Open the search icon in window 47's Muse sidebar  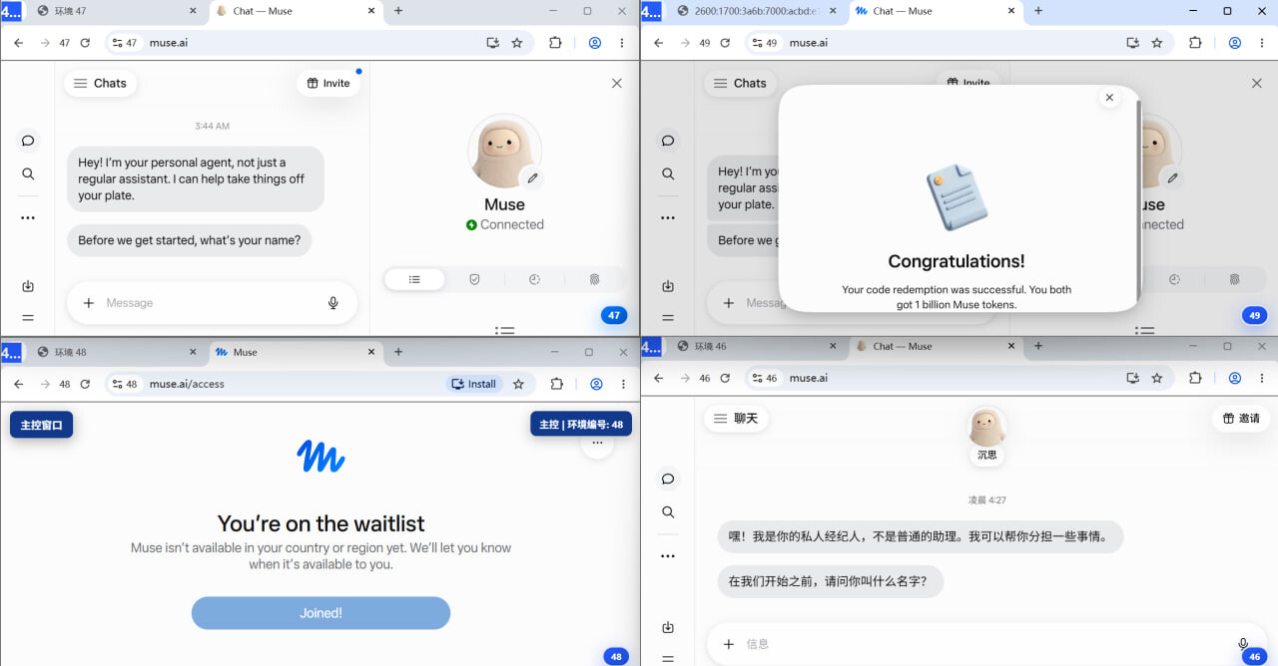(28, 173)
